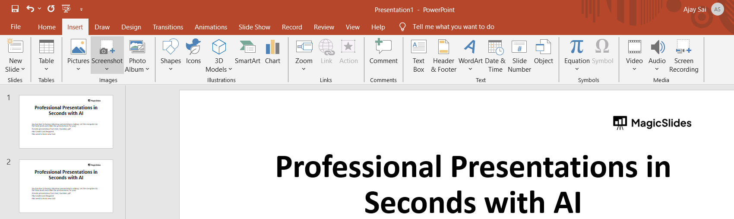Switch to Animations tab
This screenshot has width=734, height=219.
[211, 27]
